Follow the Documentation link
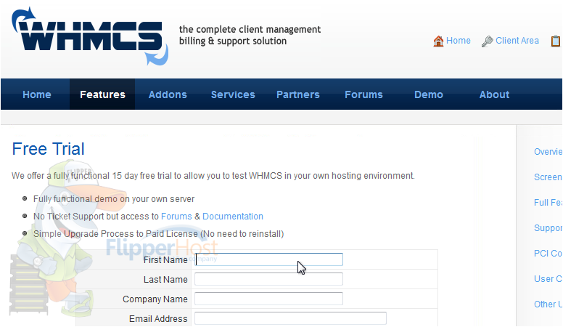This screenshot has width=563, height=327. [x=233, y=217]
